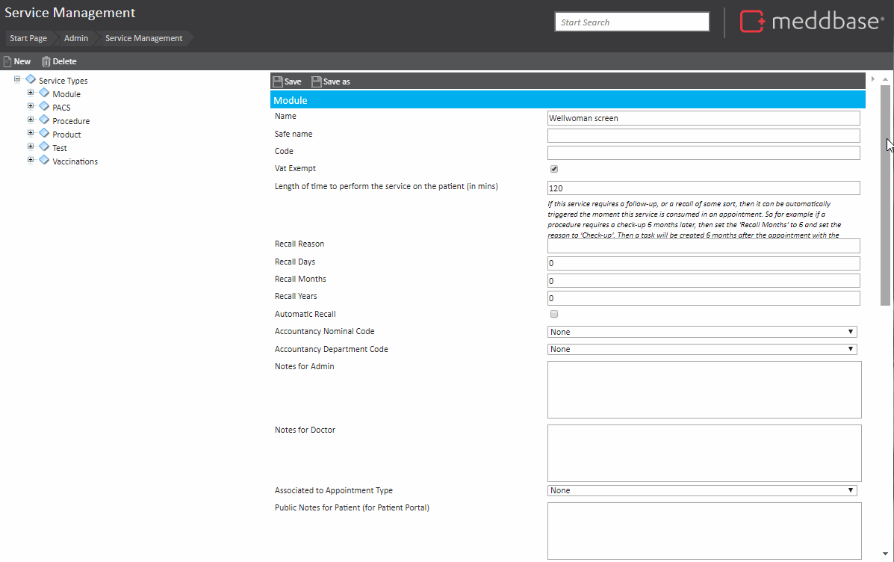The image size is (894, 562).
Task: Click the Save as icon
Action: 317,81
